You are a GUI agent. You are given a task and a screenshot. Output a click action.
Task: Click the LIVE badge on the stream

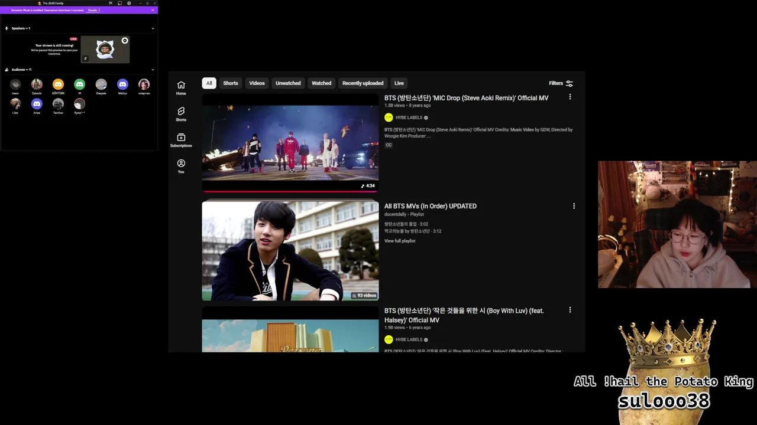click(73, 39)
